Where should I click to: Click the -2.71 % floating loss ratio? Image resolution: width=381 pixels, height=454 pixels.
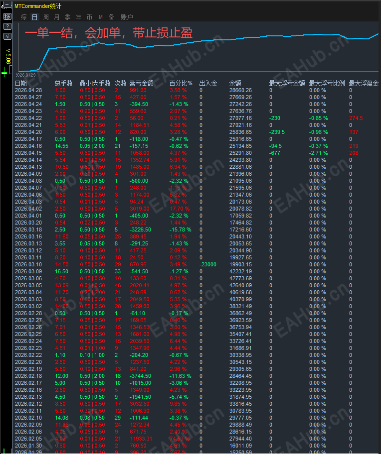318,153
